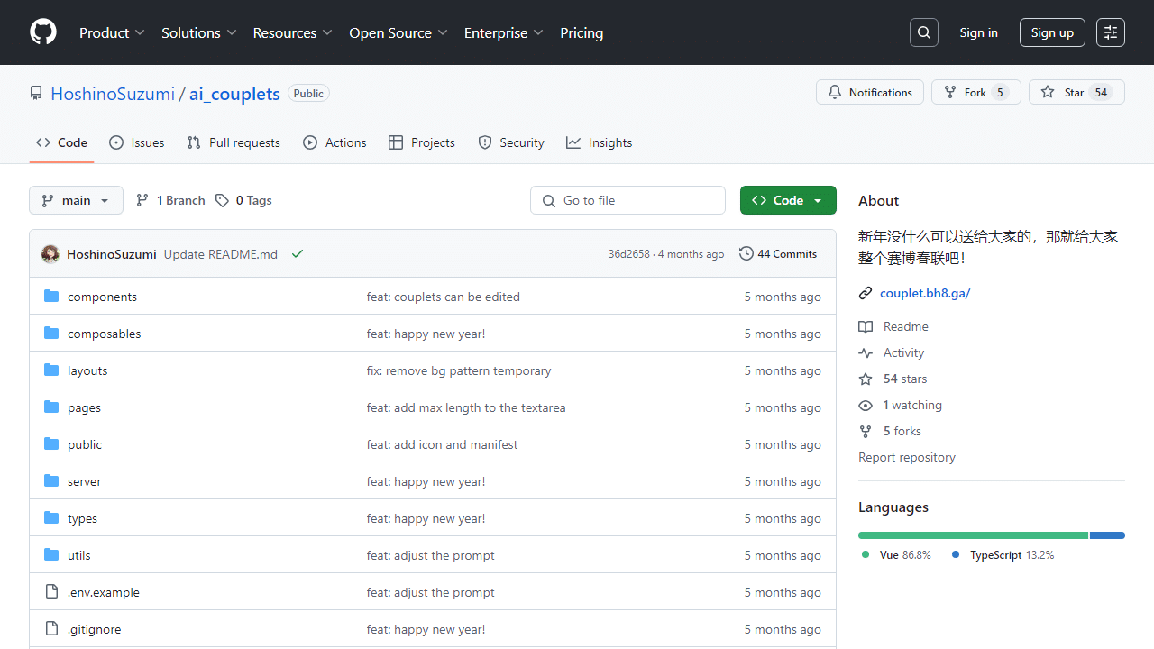Switch to the Projects tab
1154x649 pixels.
click(422, 142)
